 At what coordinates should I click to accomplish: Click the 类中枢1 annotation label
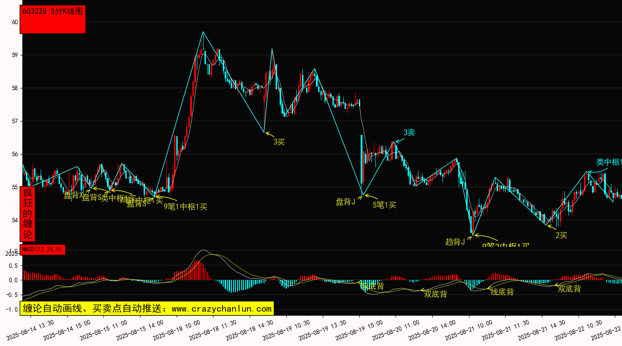(x=609, y=162)
